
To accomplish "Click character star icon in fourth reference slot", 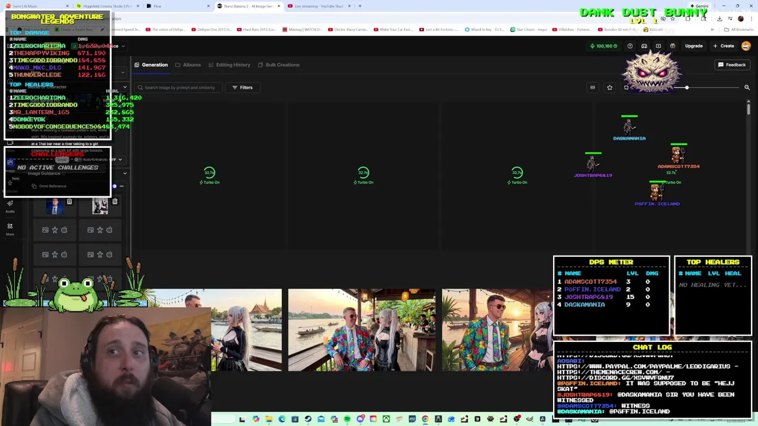I will tap(99, 230).
